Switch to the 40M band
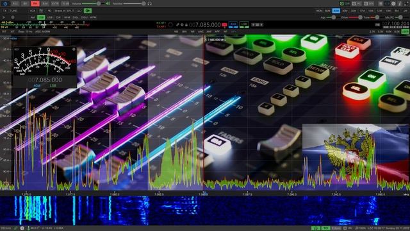This screenshot has width=410, height=231. [336, 11]
